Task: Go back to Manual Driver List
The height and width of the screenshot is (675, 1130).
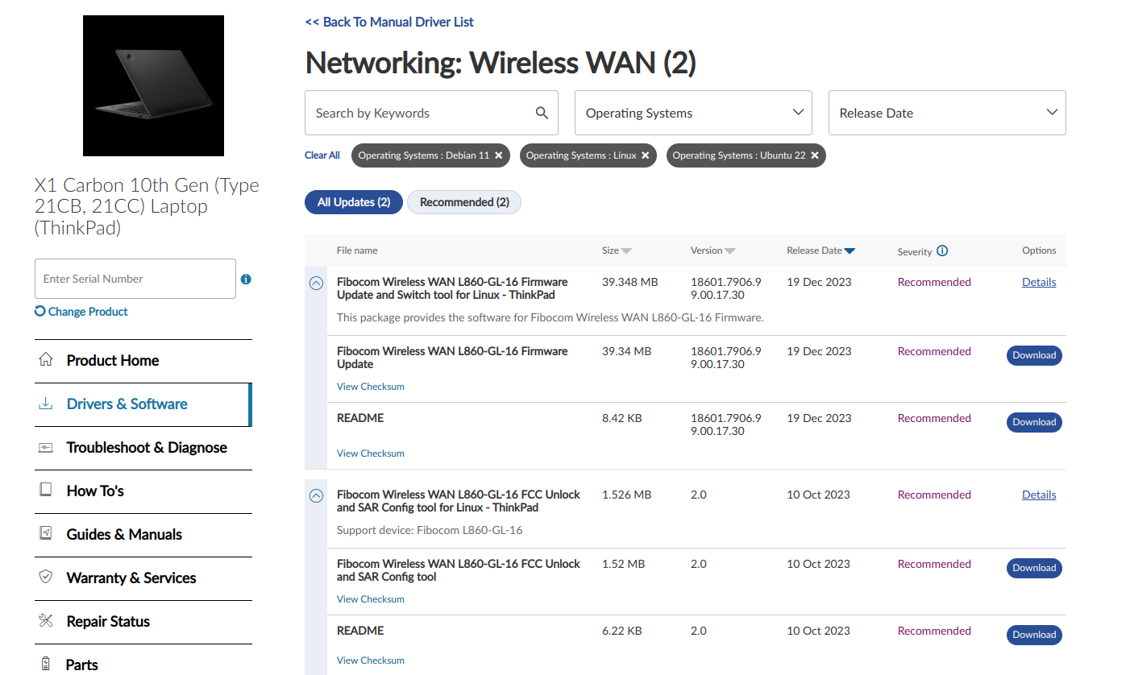Action: coord(389,22)
